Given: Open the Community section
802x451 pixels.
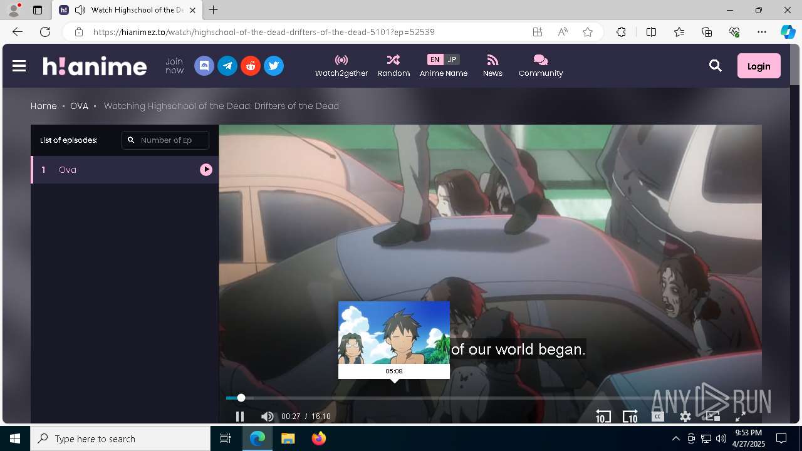Looking at the screenshot, I should [x=541, y=66].
